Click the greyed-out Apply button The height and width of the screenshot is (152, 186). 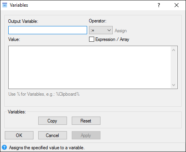(x=86, y=135)
